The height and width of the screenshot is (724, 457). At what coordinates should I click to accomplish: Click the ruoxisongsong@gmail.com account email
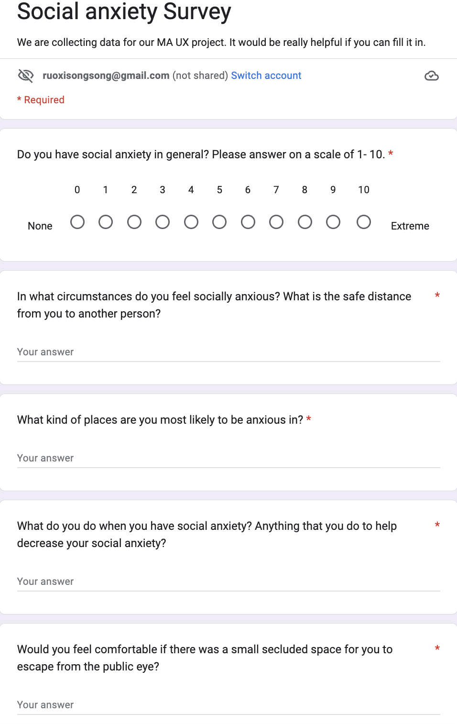point(106,76)
